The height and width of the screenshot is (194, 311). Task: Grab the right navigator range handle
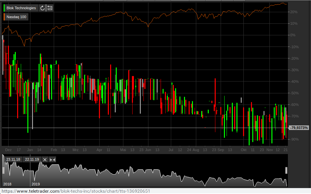click(x=286, y=170)
